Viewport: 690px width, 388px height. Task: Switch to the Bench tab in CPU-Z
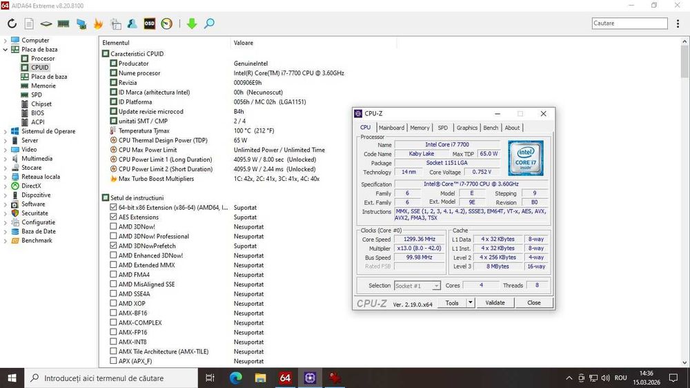click(491, 128)
